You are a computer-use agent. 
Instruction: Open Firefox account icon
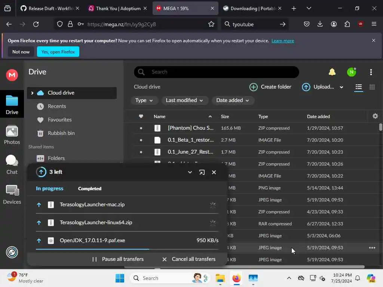[334, 24]
